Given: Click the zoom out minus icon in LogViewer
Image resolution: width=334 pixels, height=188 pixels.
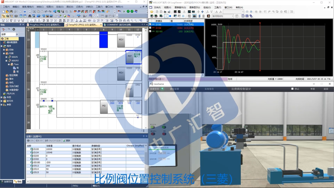Looking at the screenshot, I should click(247, 12).
